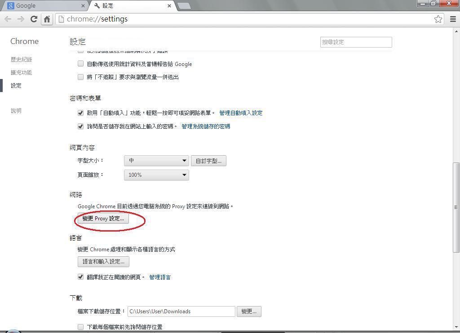Click the page icon in address bar
Screen dimensions: 460x333
point(61,19)
